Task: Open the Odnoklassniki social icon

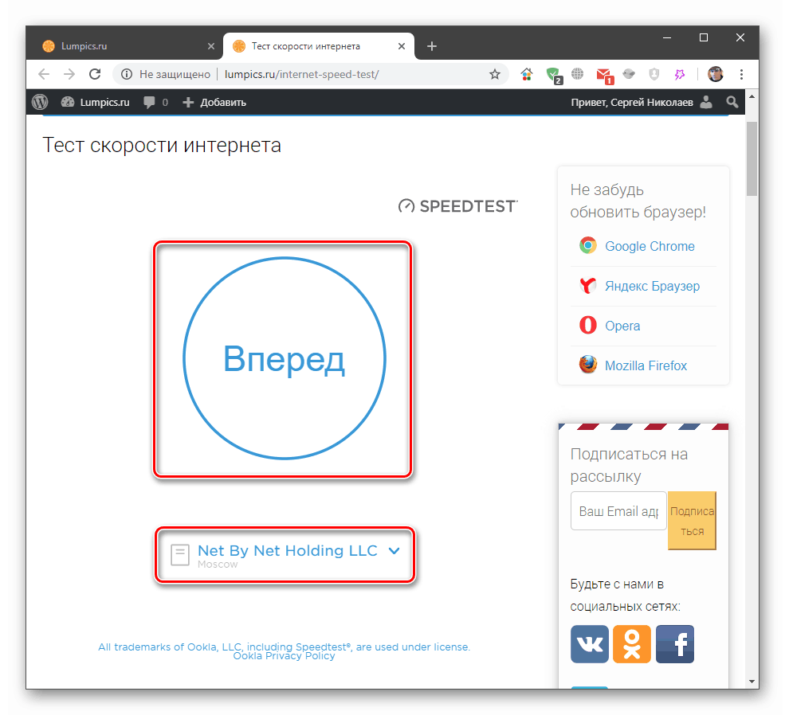Action: [632, 644]
